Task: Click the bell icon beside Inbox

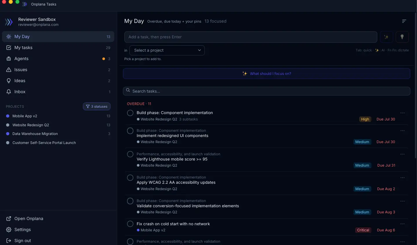Action: [x=9, y=92]
